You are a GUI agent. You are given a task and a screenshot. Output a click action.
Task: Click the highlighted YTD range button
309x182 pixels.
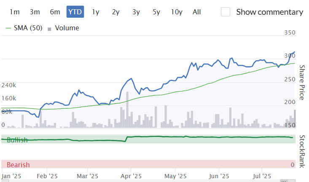[75, 12]
